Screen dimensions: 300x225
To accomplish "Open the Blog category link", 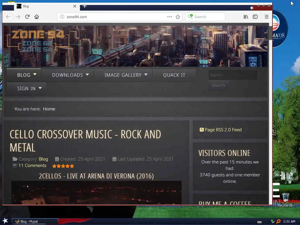I will click(x=43, y=159).
